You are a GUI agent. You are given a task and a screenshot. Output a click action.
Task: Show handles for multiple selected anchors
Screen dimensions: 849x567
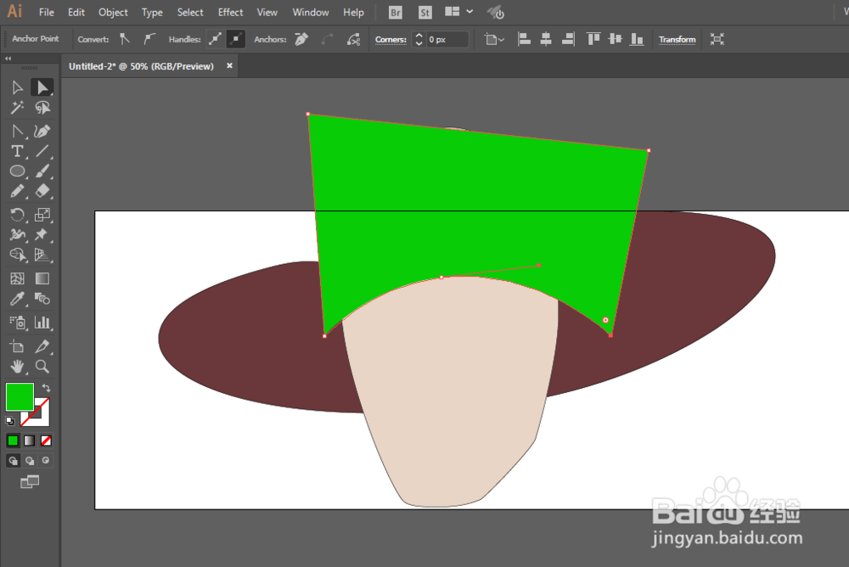click(215, 39)
